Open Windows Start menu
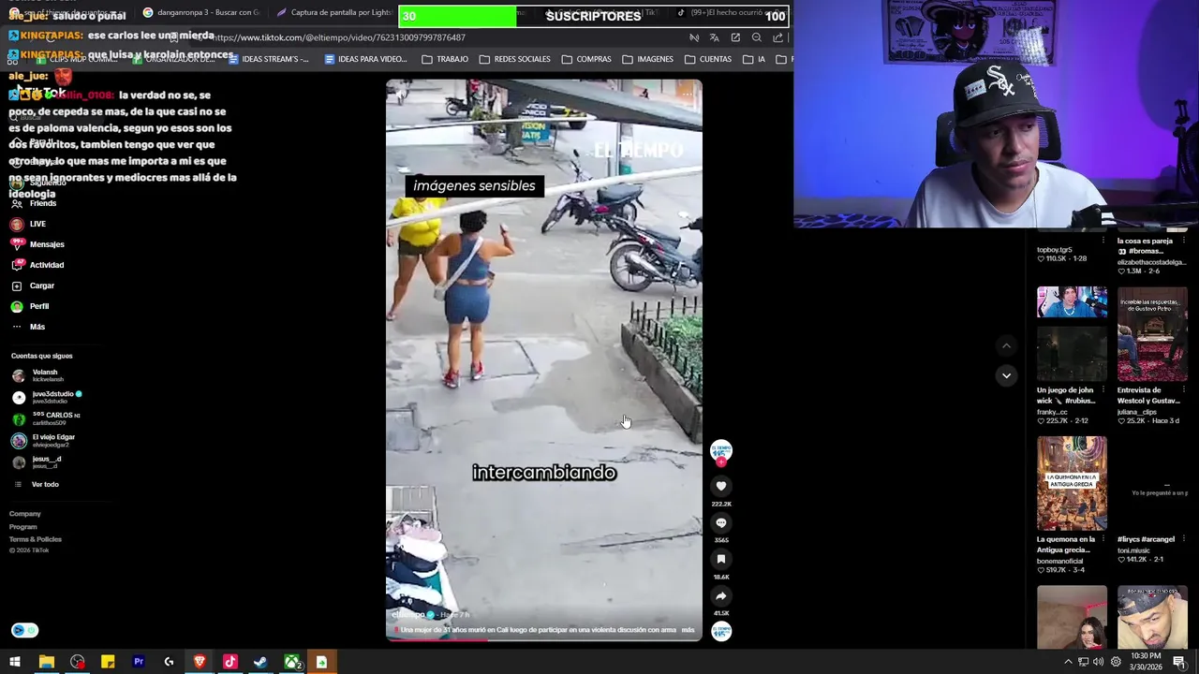The width and height of the screenshot is (1199, 674). pos(15,662)
